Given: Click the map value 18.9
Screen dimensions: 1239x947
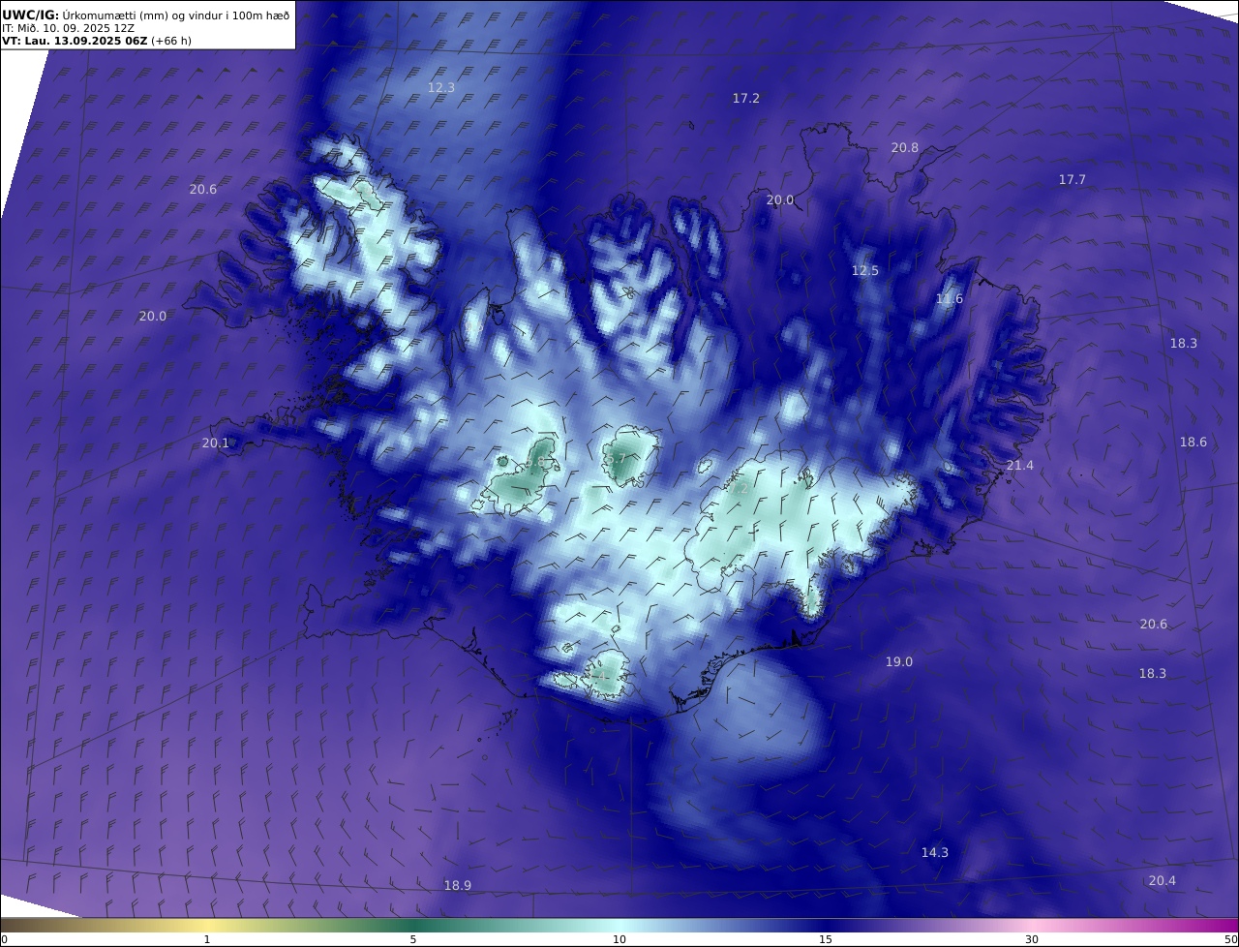Looking at the screenshot, I should pos(458,886).
